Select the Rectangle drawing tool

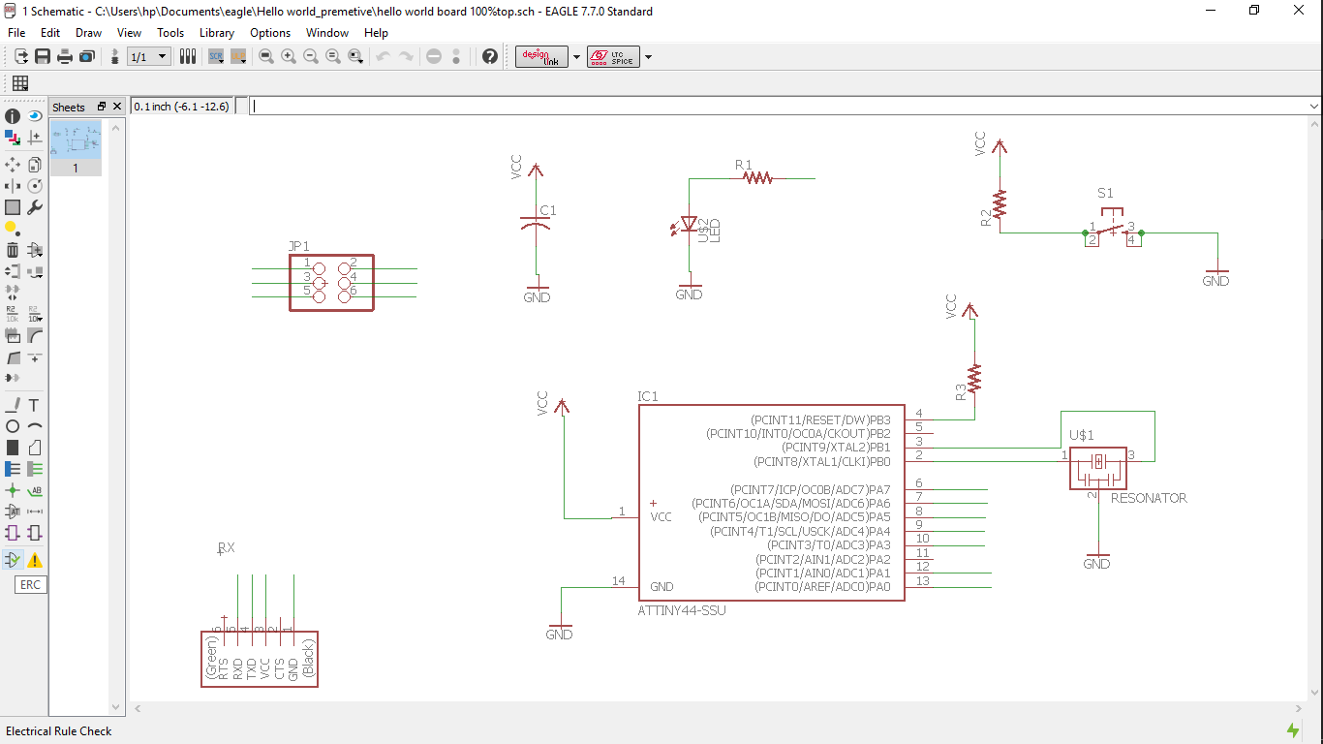pyautogui.click(x=13, y=448)
